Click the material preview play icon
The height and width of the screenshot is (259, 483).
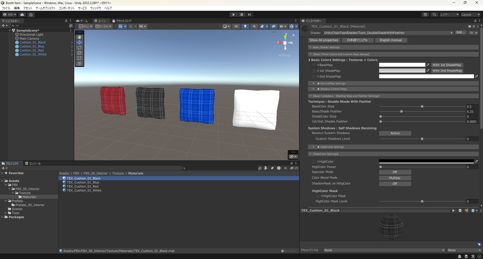[x=453, y=210]
